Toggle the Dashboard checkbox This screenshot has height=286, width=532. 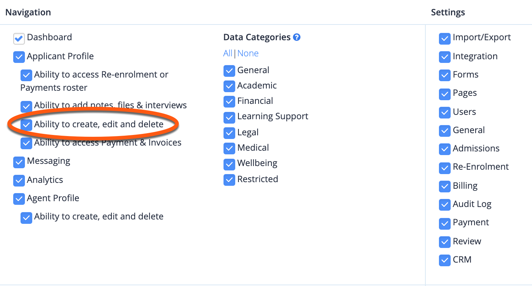click(19, 38)
